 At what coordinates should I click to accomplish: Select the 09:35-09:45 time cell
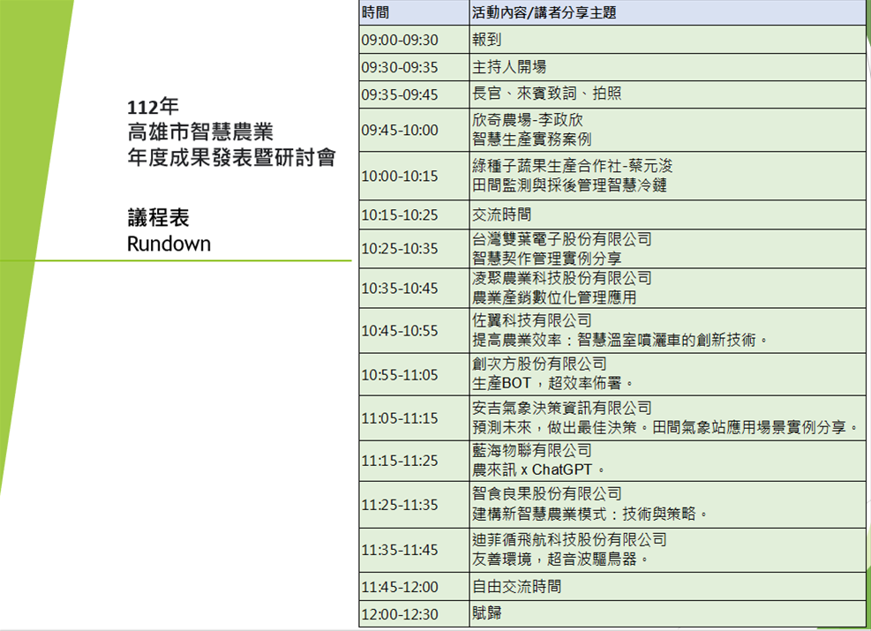(414, 94)
